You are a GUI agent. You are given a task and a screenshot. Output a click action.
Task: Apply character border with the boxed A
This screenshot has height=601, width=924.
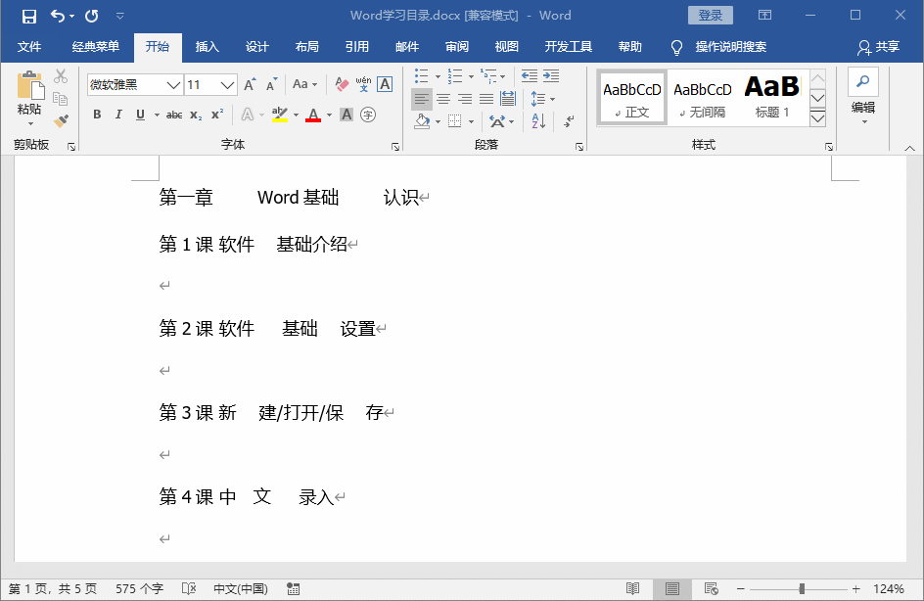pyautogui.click(x=385, y=84)
